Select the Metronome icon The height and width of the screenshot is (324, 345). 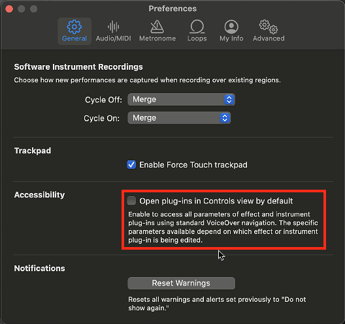coord(157,27)
